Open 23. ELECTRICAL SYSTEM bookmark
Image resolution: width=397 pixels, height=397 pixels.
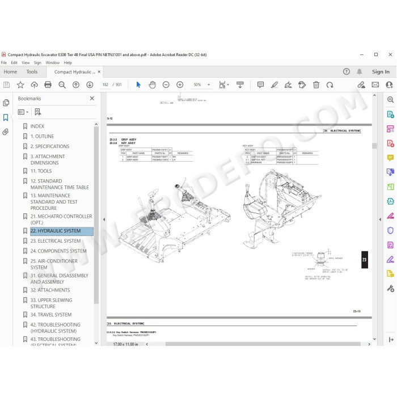click(x=56, y=241)
